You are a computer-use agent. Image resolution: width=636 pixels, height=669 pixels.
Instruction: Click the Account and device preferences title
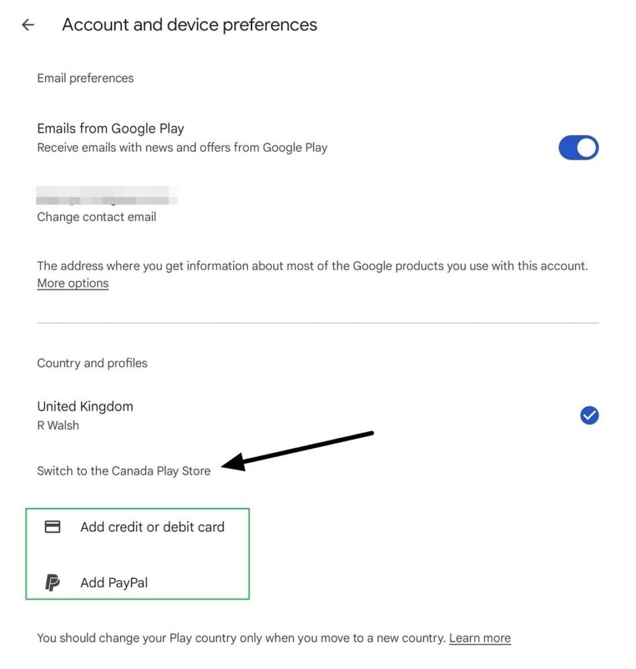(x=189, y=25)
